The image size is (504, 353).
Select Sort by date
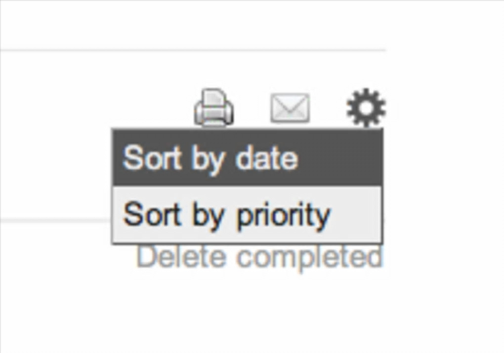click(x=247, y=158)
